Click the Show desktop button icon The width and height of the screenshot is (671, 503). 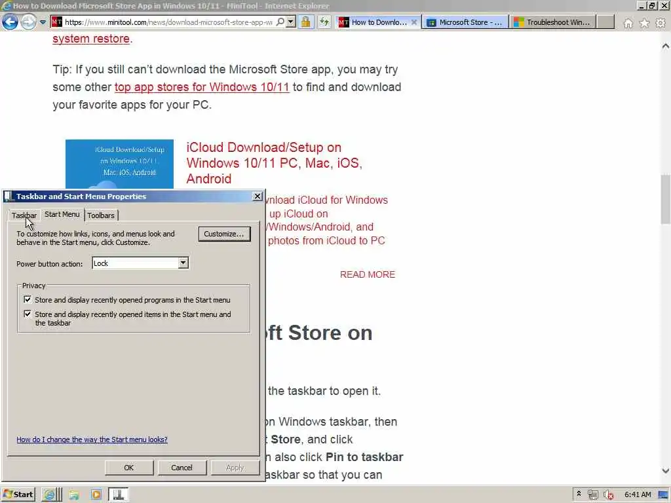coord(664,495)
